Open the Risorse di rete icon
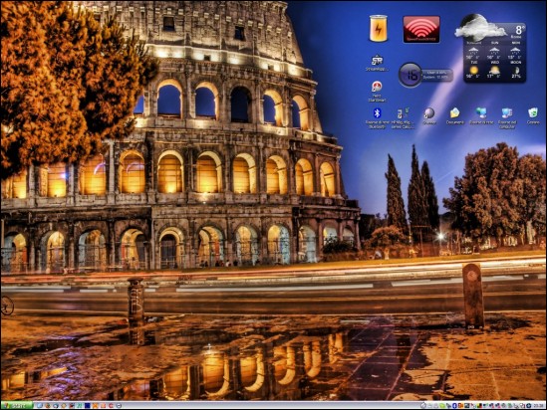 [x=481, y=116]
